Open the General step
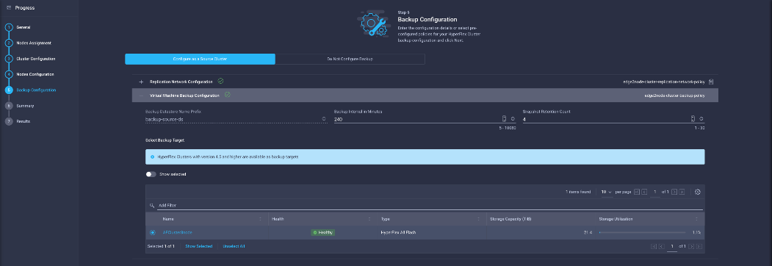Image resolution: width=772 pixels, height=266 pixels. click(24, 27)
